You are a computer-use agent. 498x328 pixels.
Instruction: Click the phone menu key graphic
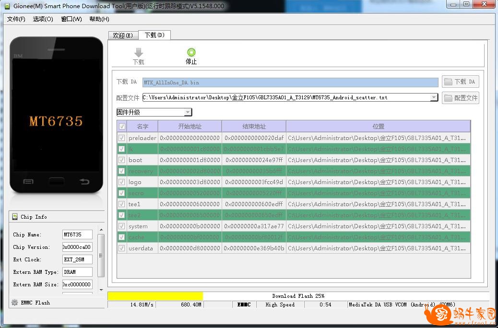coord(28,182)
